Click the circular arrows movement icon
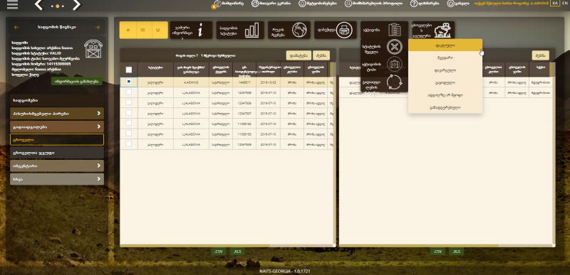 point(394,82)
